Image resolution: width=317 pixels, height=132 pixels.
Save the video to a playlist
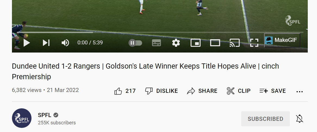[x=273, y=91]
